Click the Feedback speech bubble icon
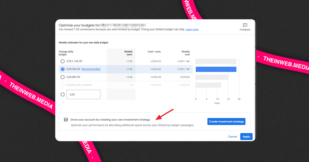This screenshot has width=309, height=162. tap(245, 25)
